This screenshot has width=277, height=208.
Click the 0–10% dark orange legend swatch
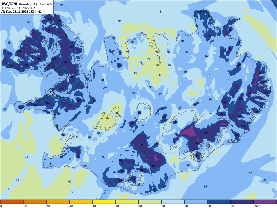[12, 202]
